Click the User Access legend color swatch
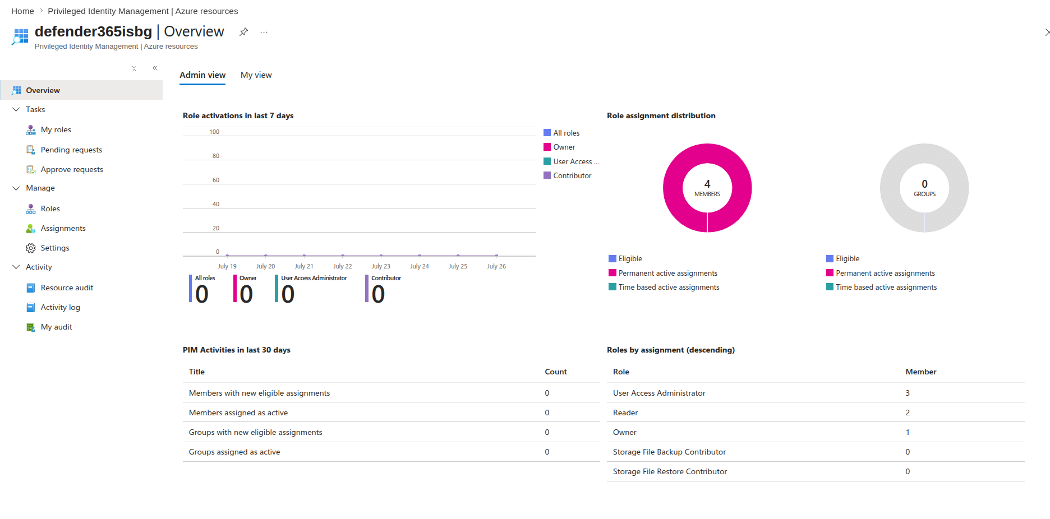1050x519 pixels. pos(547,161)
